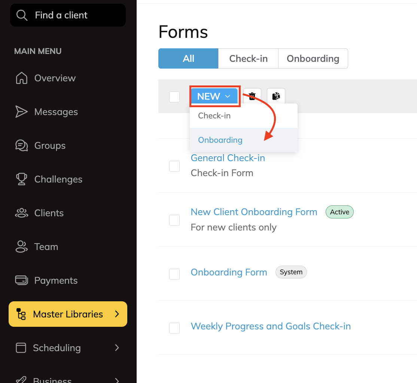
Task: Open Challenges via the trophy icon
Action: [x=22, y=179]
